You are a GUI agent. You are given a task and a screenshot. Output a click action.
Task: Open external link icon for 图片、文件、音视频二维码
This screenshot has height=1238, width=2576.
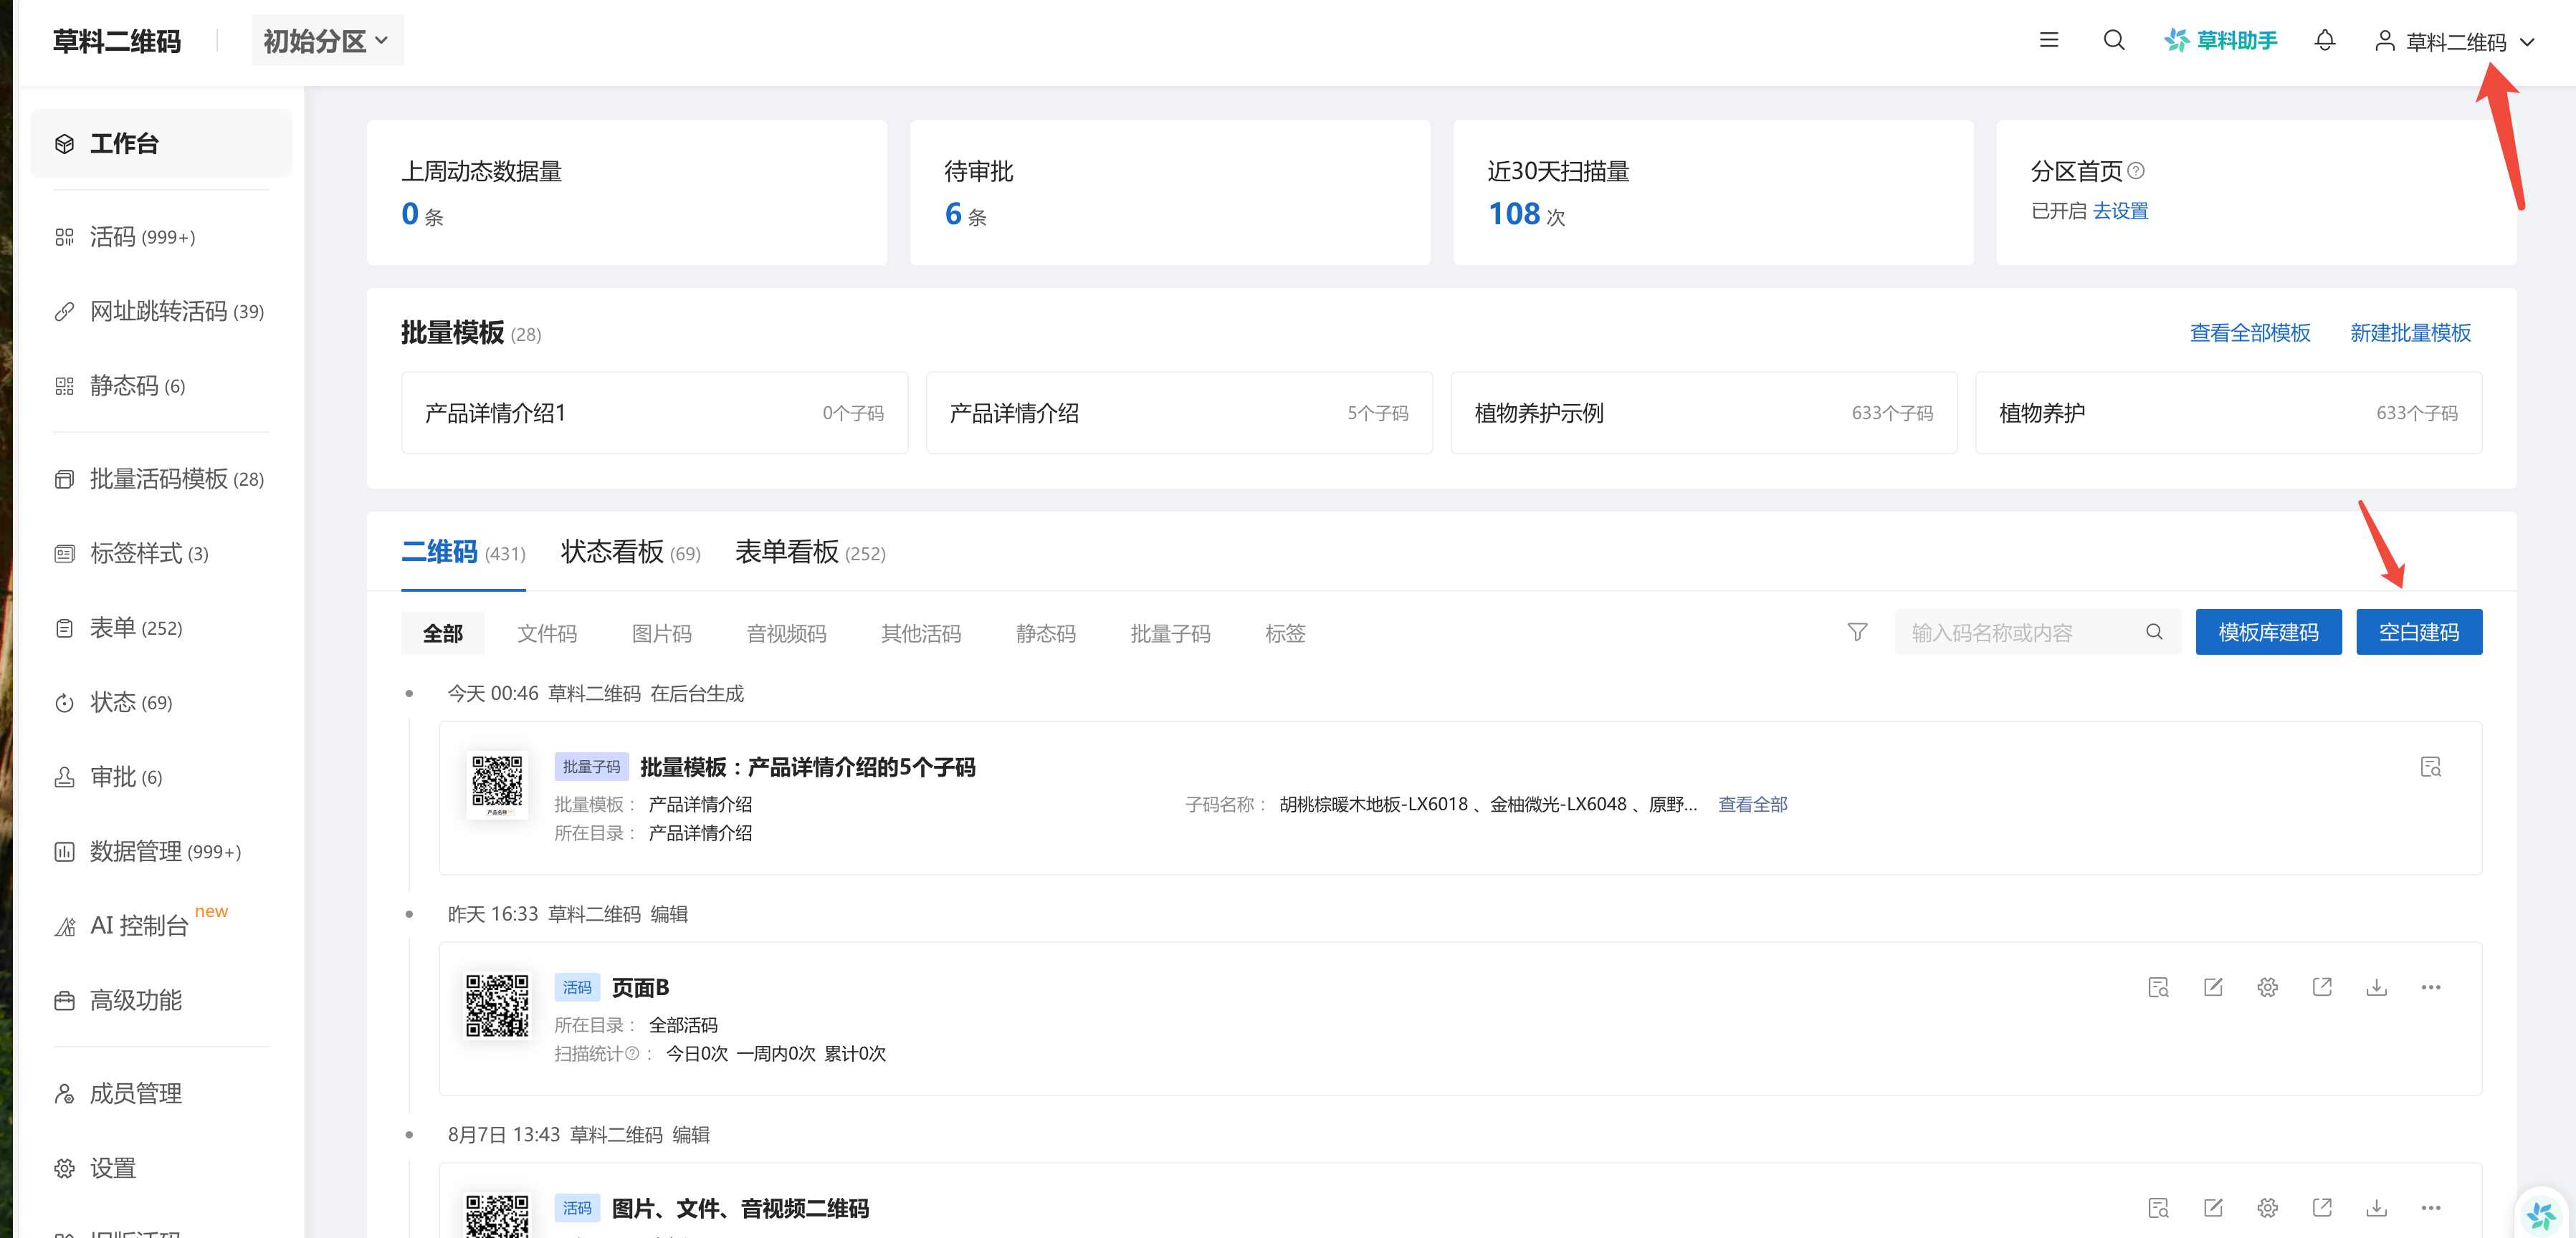click(x=2322, y=1208)
